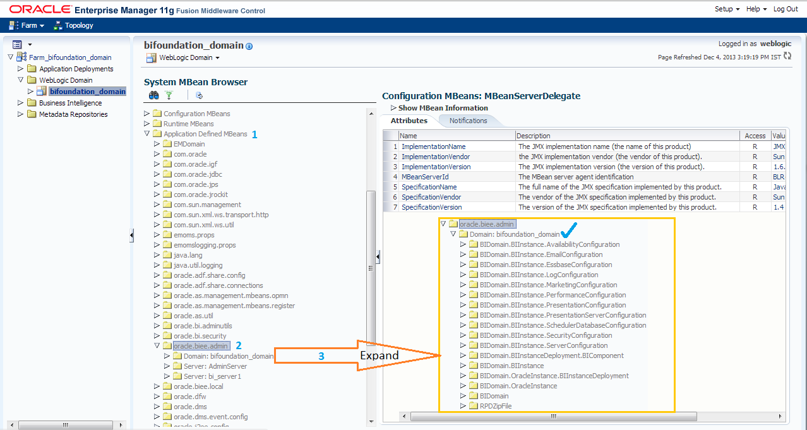Click the binoculars Find icon
Viewport: 807px width, 430px height.
[x=153, y=95]
